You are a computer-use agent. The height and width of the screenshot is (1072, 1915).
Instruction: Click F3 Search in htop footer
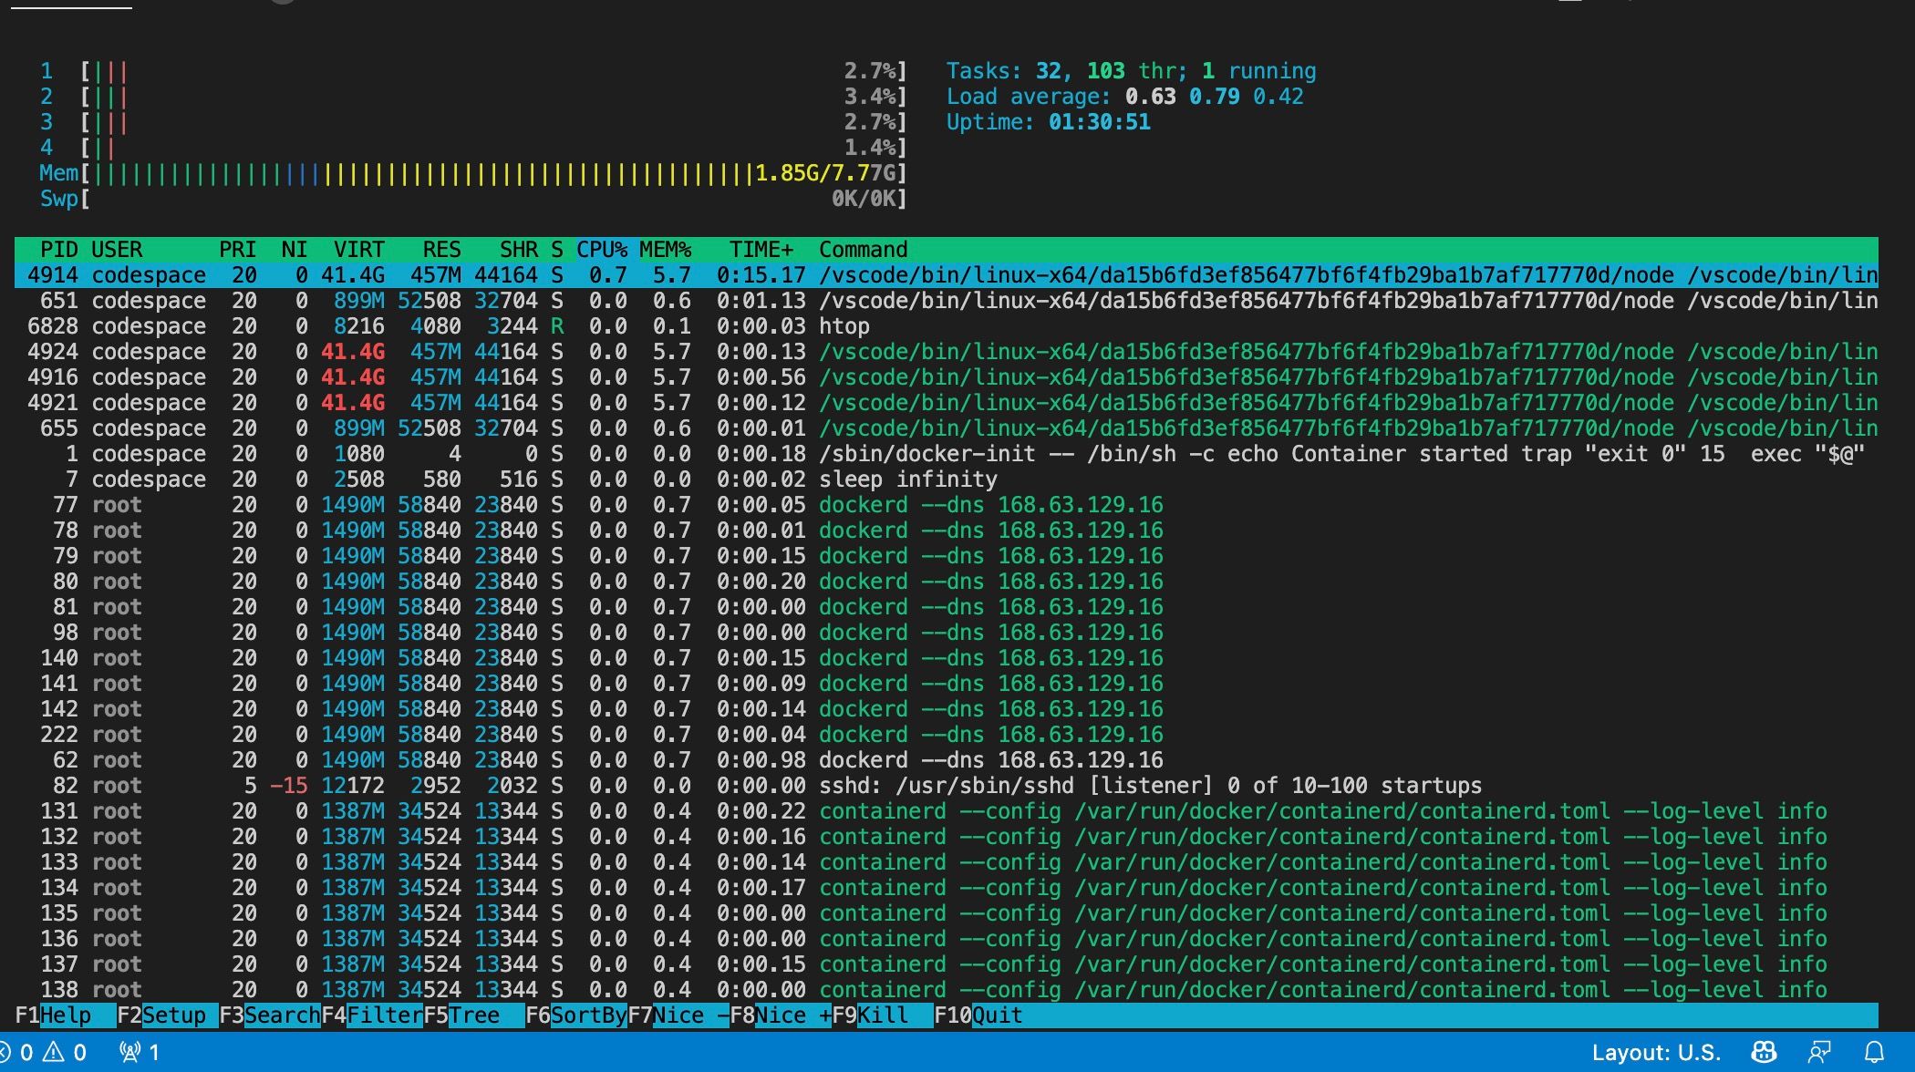click(281, 1015)
